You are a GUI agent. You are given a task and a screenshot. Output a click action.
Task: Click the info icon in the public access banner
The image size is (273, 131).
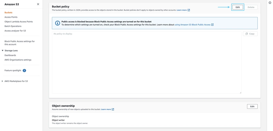coord(57,23)
